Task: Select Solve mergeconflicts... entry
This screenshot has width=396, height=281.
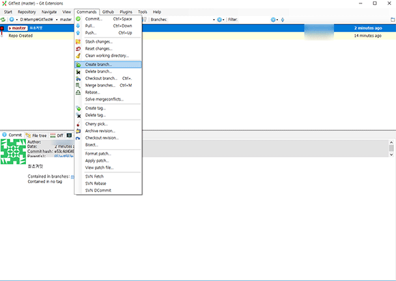Action: (108, 99)
